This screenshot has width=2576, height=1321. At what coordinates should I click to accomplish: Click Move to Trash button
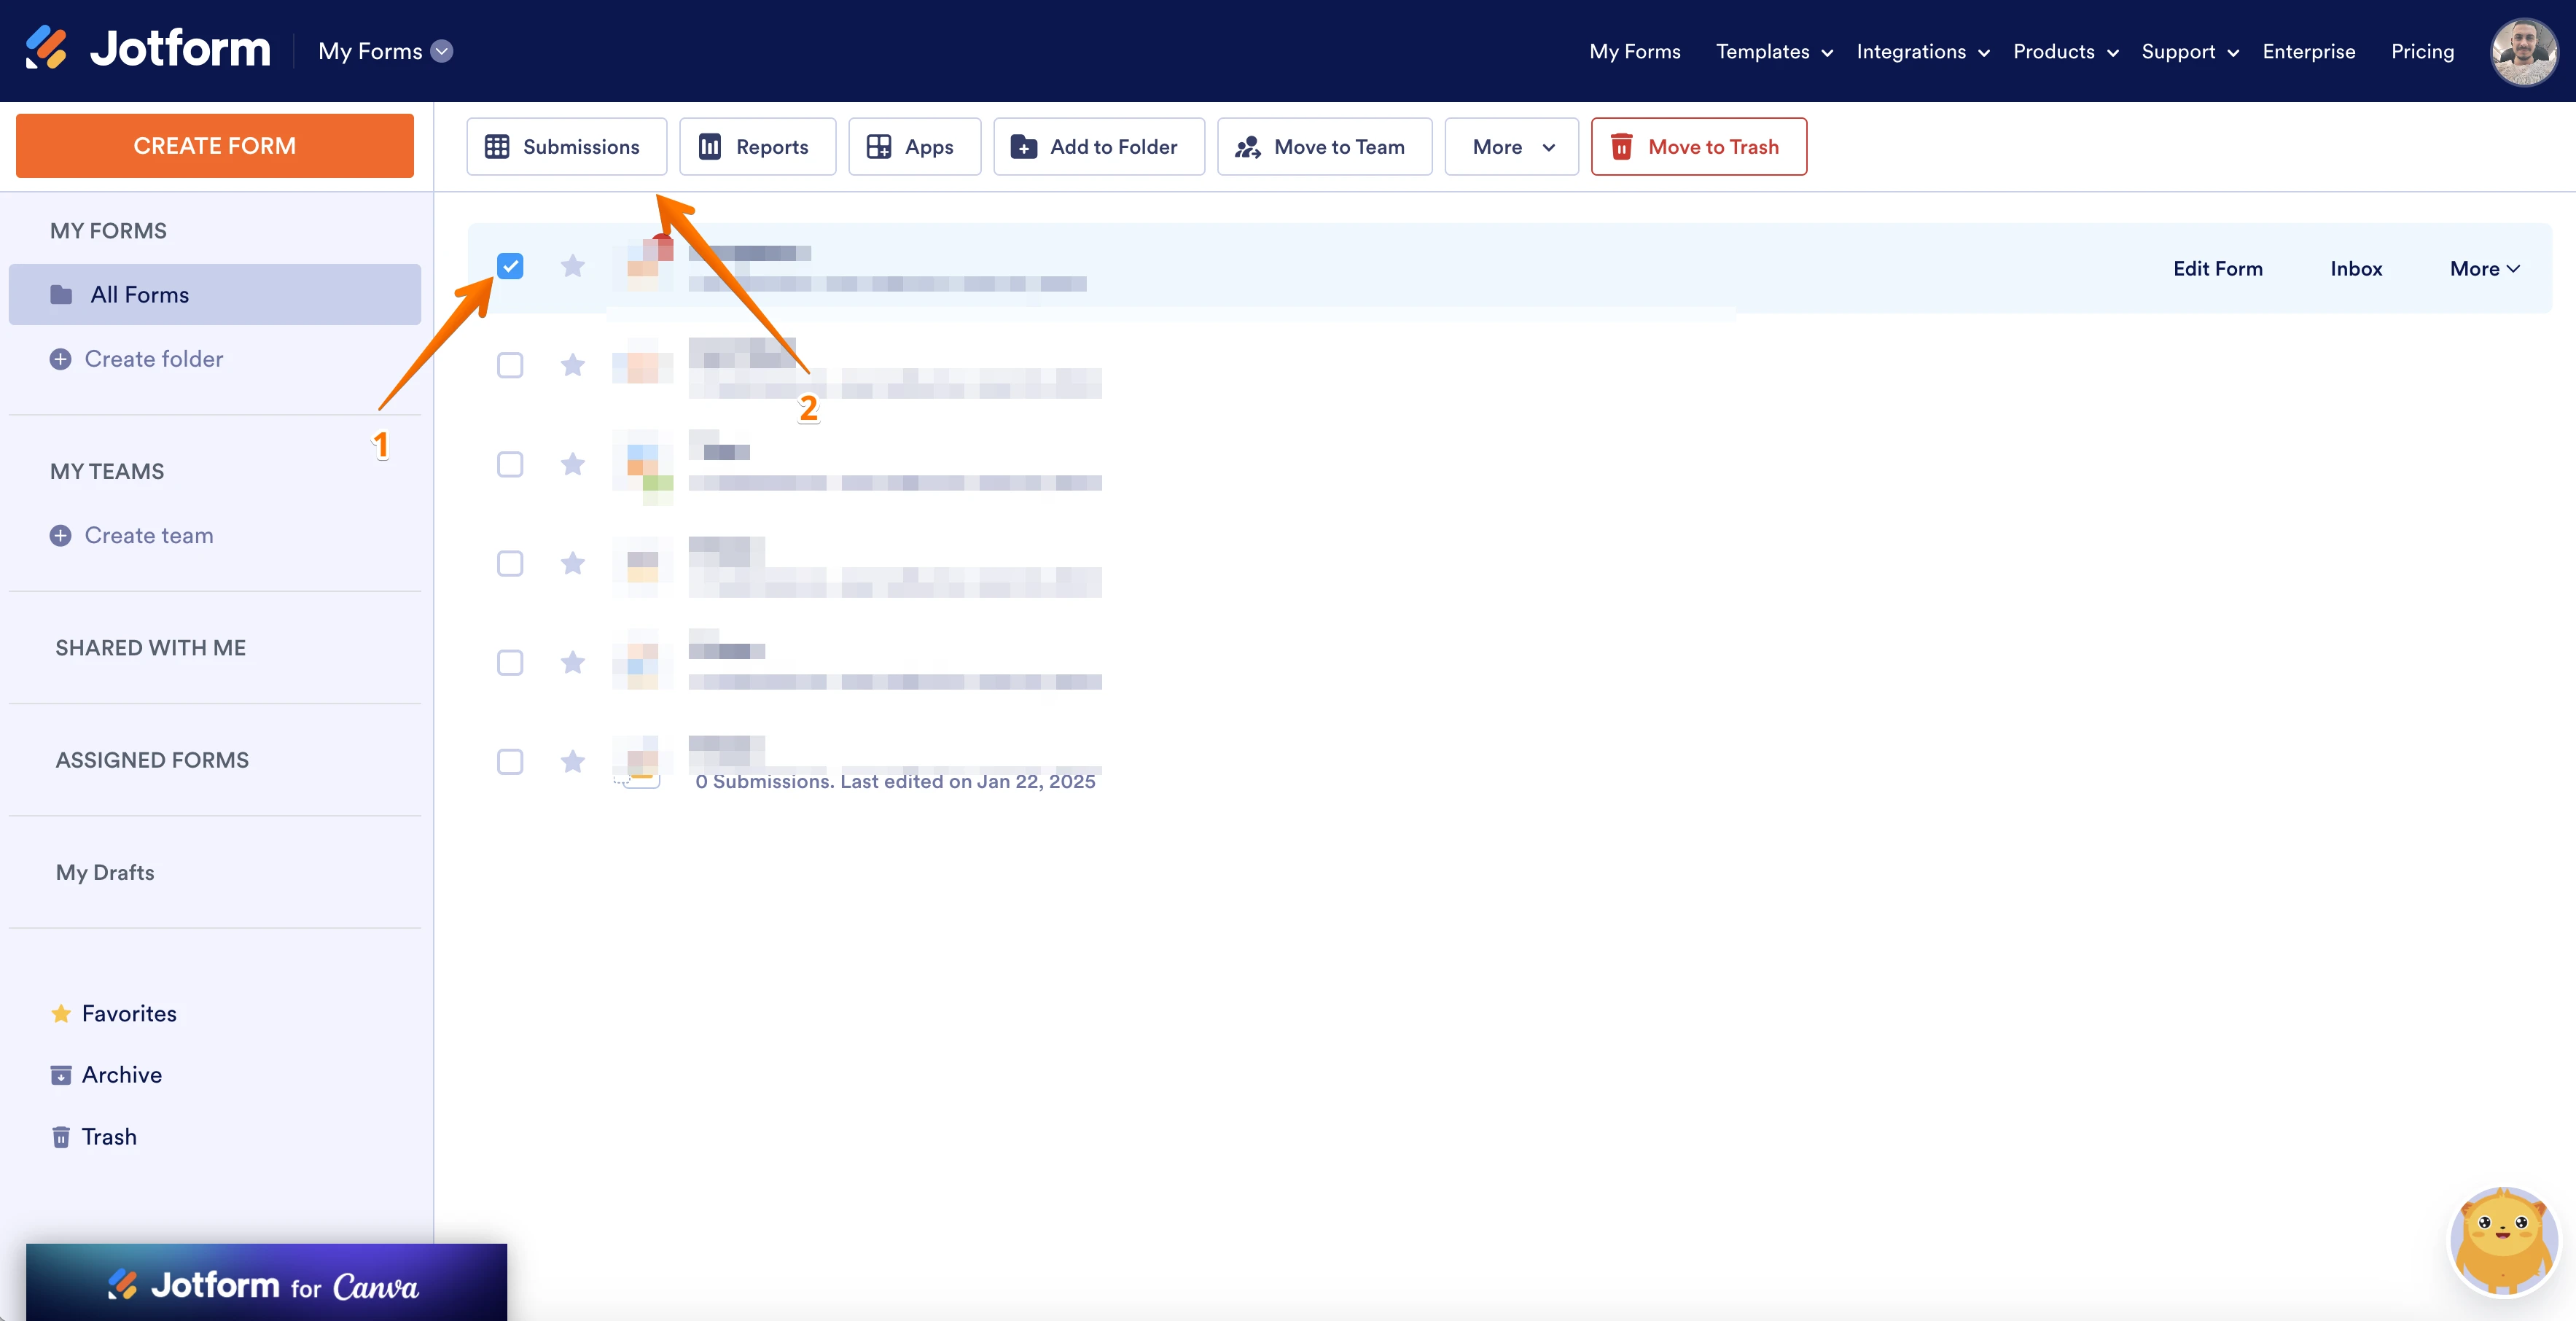[1698, 147]
